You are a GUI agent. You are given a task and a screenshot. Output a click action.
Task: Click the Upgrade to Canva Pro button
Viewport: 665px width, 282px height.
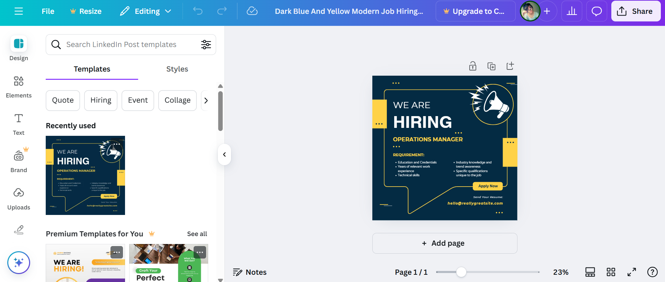tap(476, 11)
